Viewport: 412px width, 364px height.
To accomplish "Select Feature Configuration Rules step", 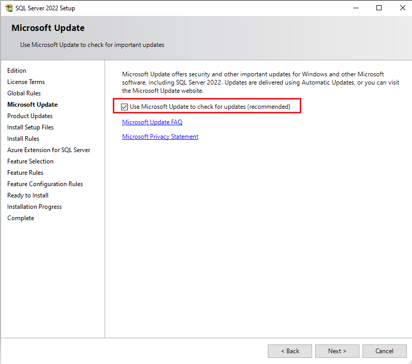I will coord(45,184).
